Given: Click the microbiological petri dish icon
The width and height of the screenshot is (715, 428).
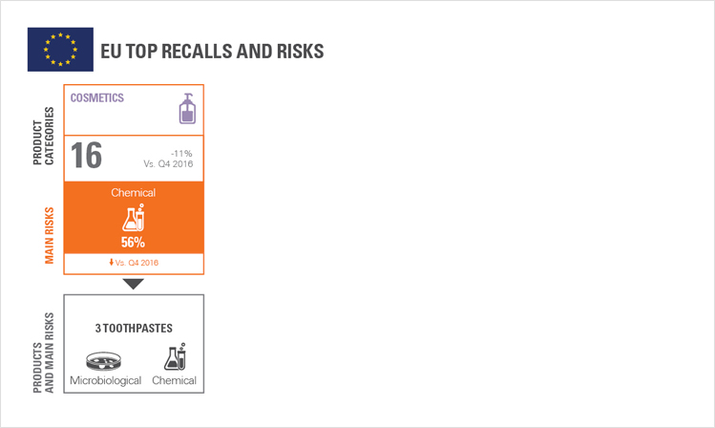Looking at the screenshot, I should [104, 360].
